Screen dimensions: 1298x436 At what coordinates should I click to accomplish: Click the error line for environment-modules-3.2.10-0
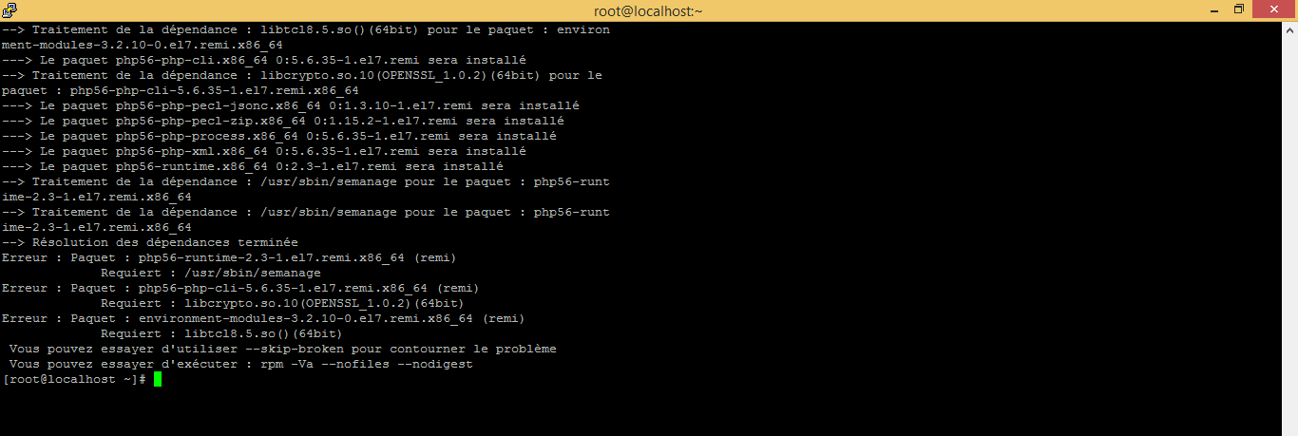coord(262,318)
